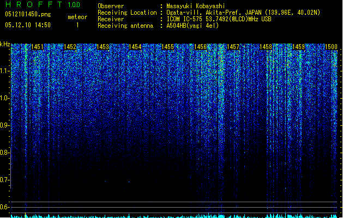The height and width of the screenshot is (218, 343).
Task: Click the 1455 time marker
Action: (168, 47)
